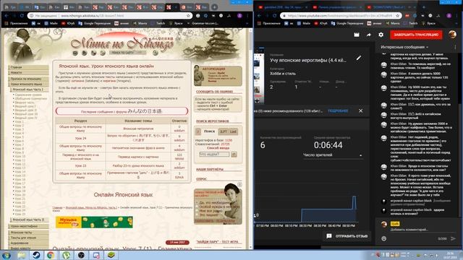The height and width of the screenshot is (260, 463).
Task: Bookmark the nihongo page with star icon
Action: tap(188, 16)
